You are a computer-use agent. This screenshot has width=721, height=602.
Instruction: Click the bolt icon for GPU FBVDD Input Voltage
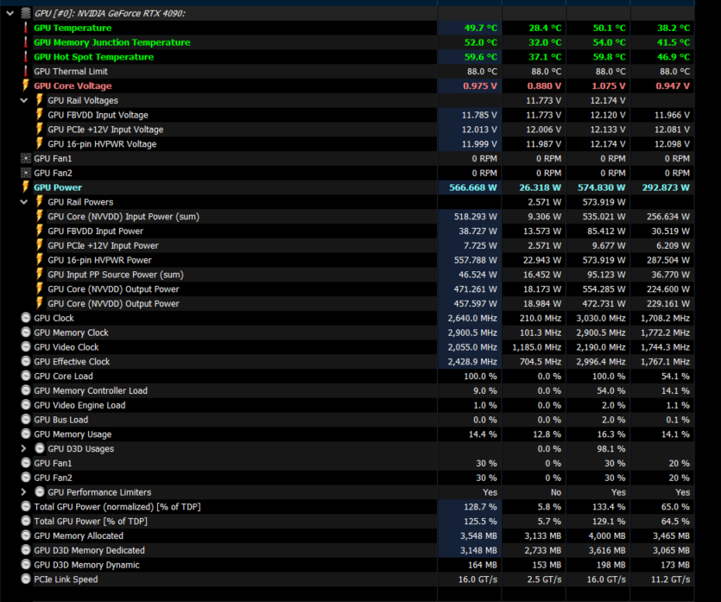pyautogui.click(x=40, y=115)
